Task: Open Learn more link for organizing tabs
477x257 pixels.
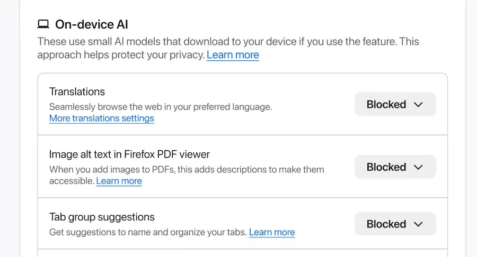Action: pyautogui.click(x=271, y=232)
